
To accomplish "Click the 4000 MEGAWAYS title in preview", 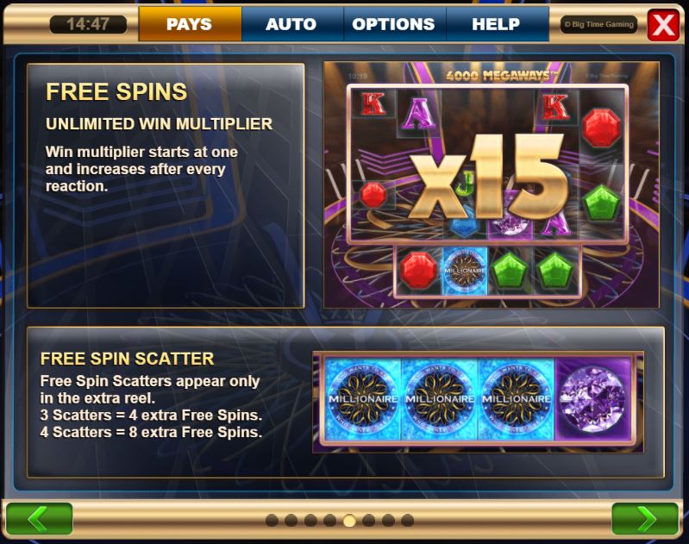I will [501, 76].
